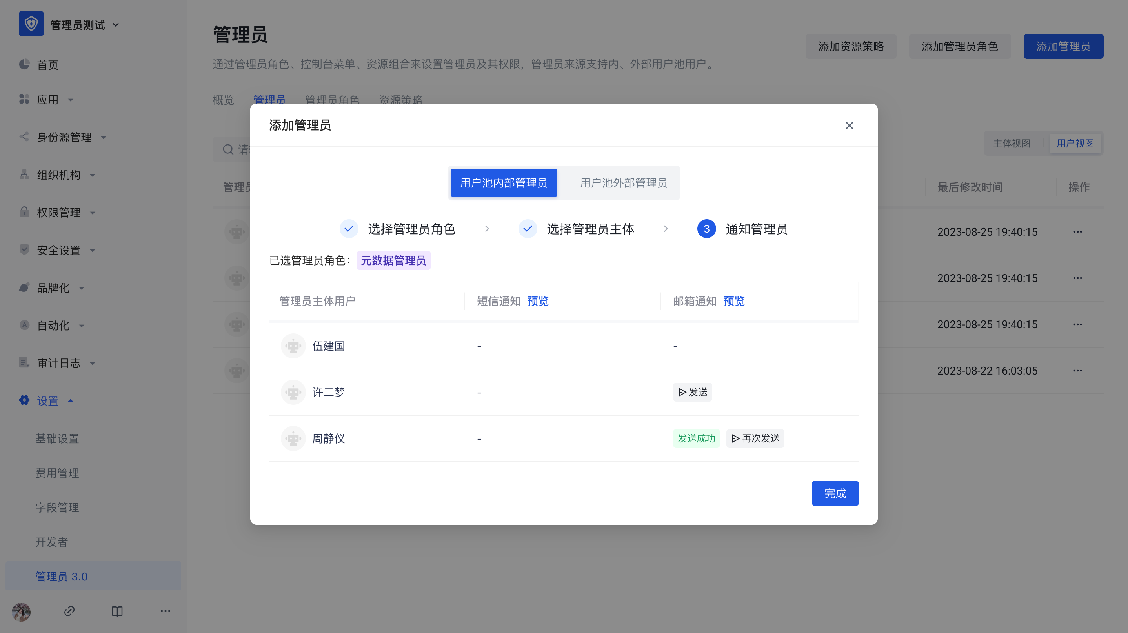Click the shield logo icon for 管理员测试
Screen dimensions: 1128x633
point(31,24)
